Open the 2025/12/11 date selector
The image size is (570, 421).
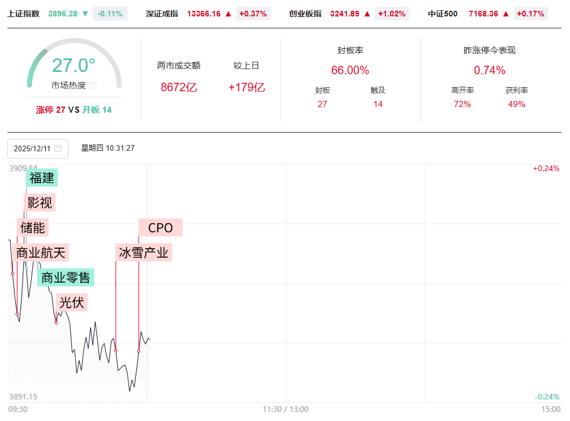(x=32, y=148)
